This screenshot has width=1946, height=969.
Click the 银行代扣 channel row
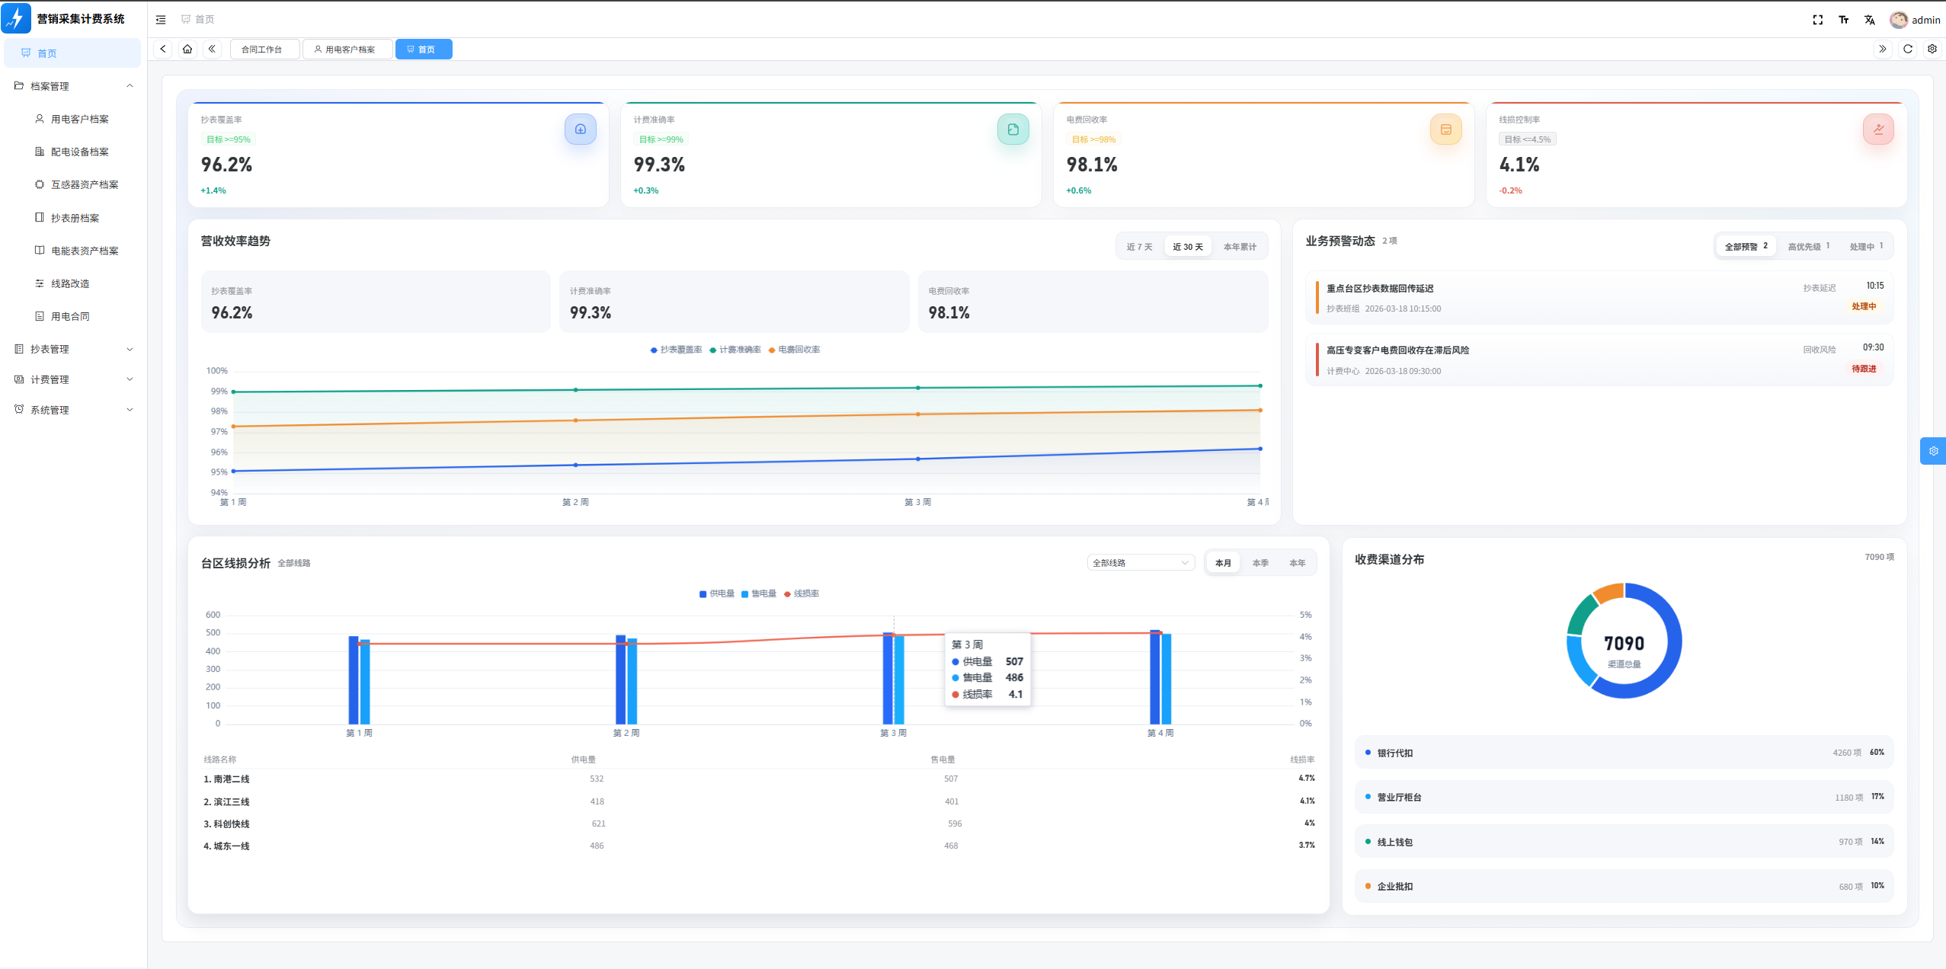[x=1624, y=753]
